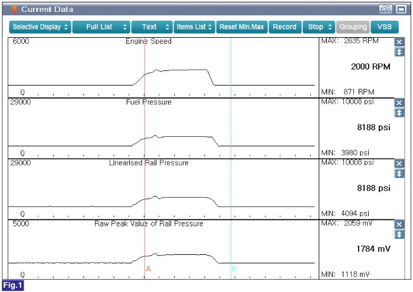Close the Fuel Pressure graph
Screen dimensions: 413x292
click(399, 103)
